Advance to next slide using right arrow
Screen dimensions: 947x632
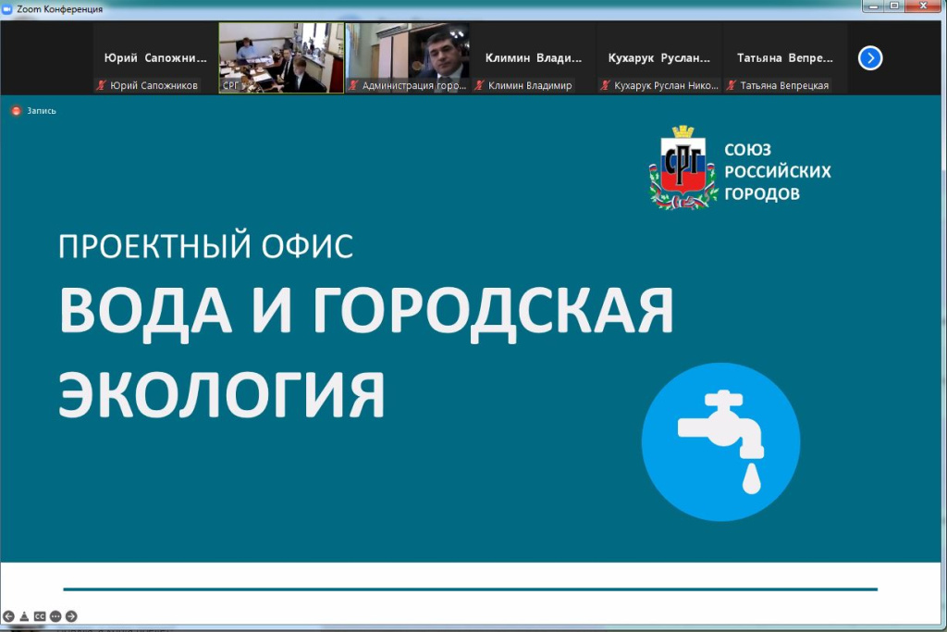71,616
